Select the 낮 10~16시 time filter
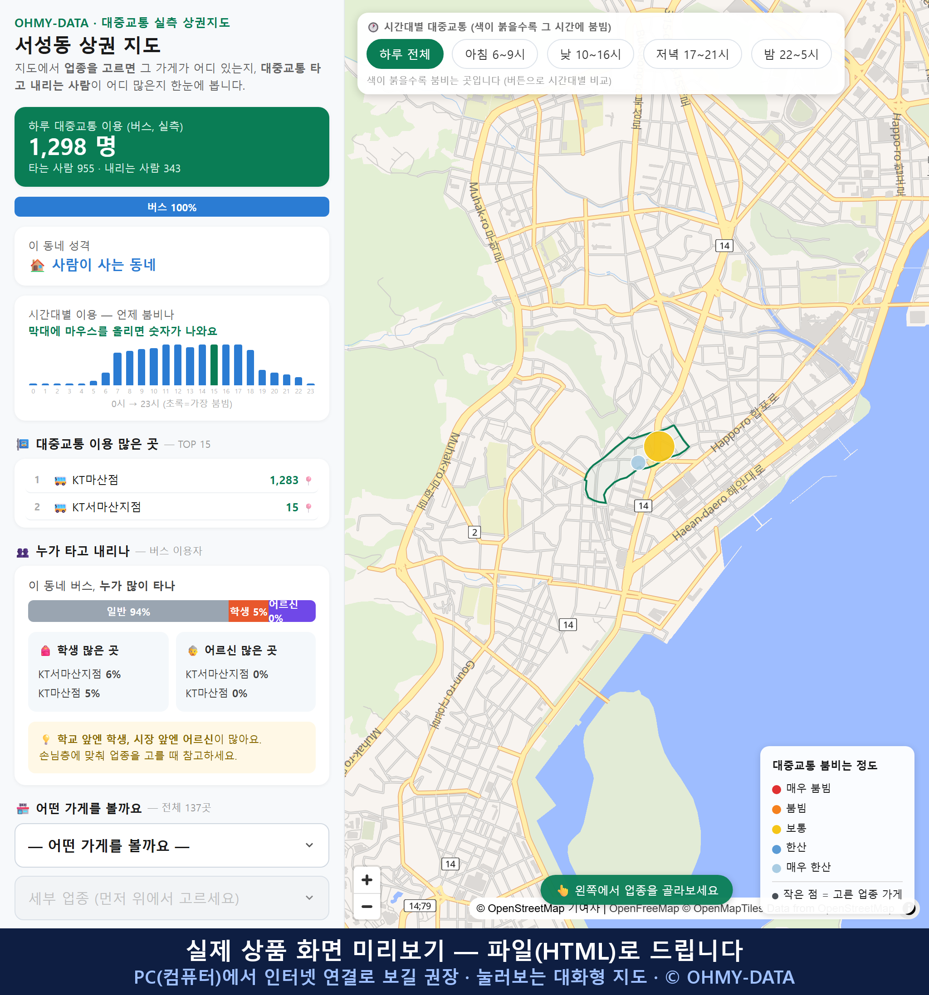The width and height of the screenshot is (929, 995). click(x=590, y=54)
